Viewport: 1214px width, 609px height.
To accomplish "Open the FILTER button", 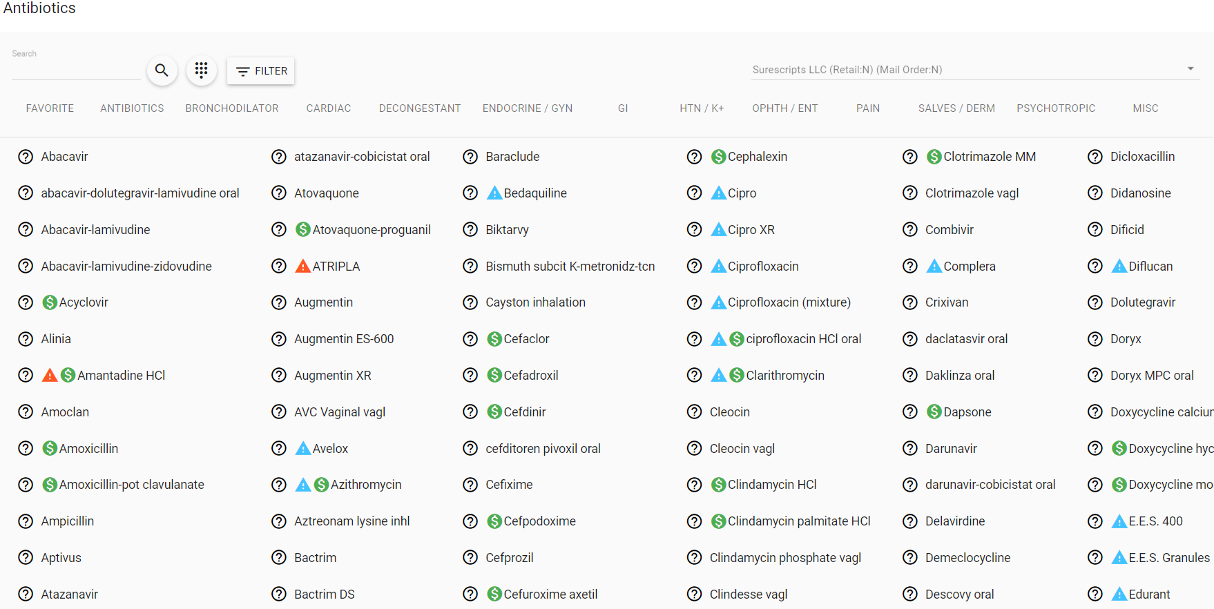I will click(261, 71).
